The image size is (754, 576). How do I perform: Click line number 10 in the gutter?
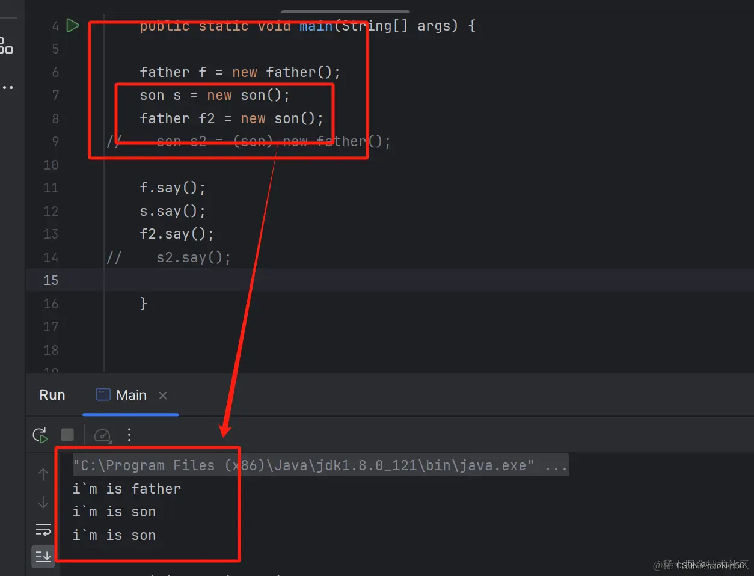coord(51,165)
